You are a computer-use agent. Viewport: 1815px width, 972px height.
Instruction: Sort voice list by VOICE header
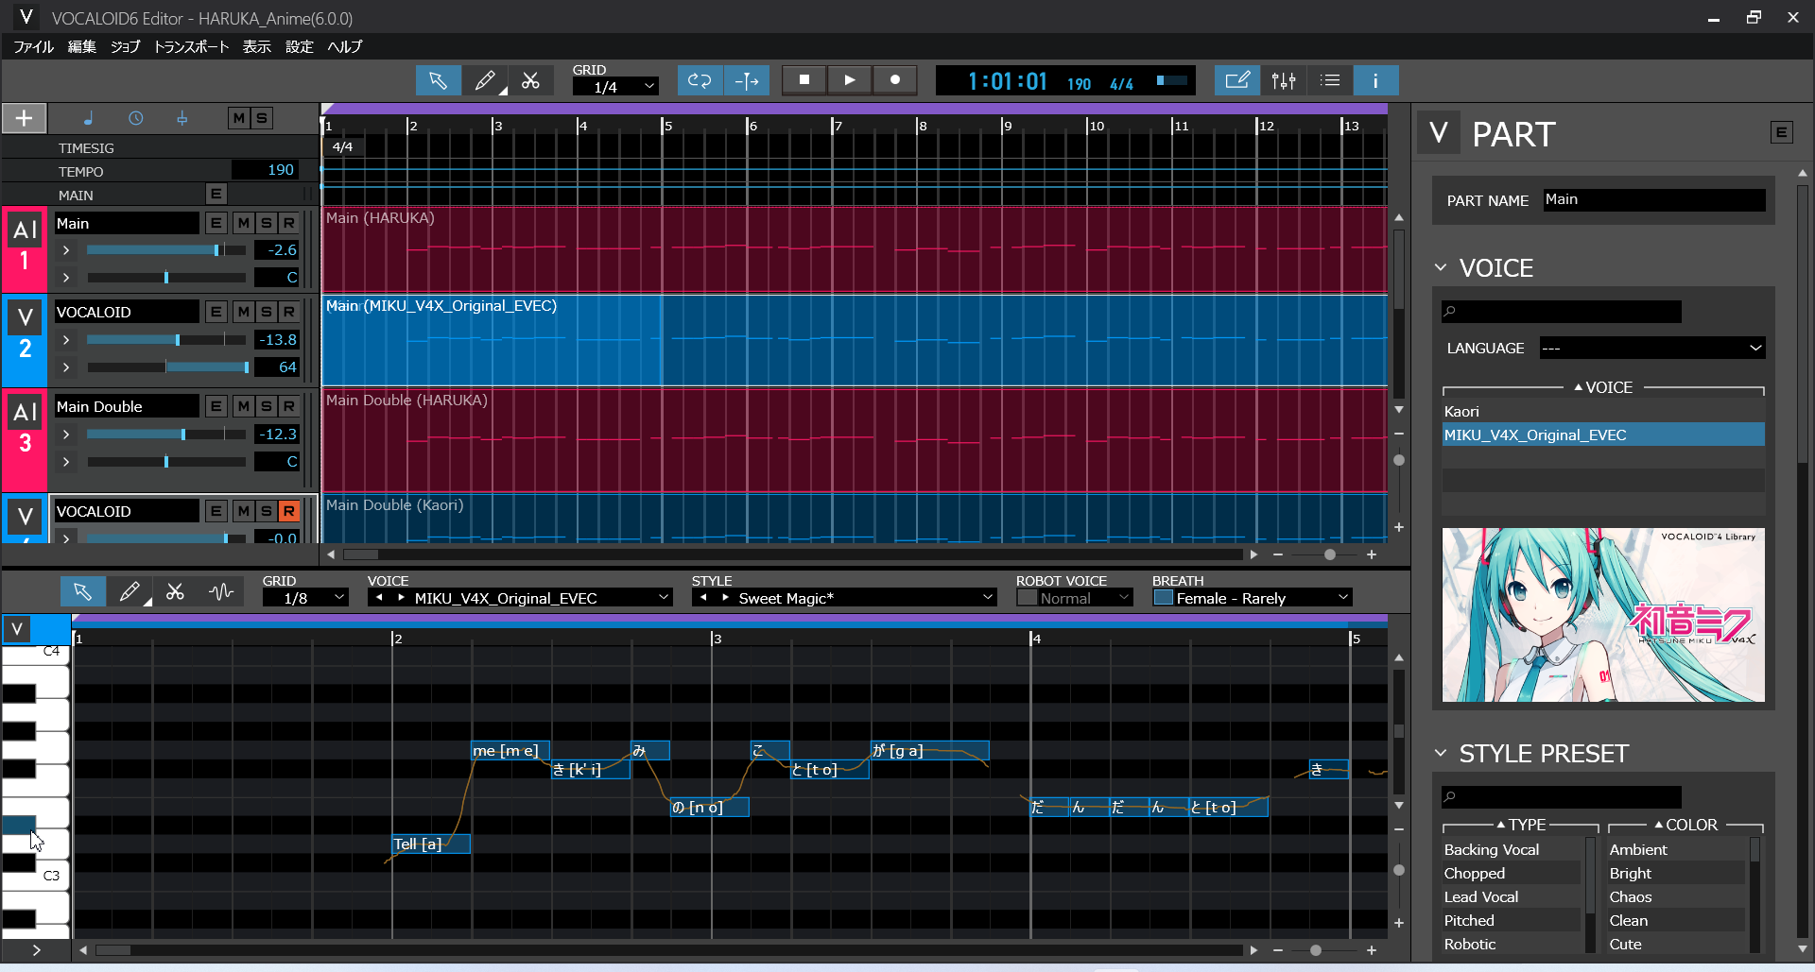point(1603,387)
